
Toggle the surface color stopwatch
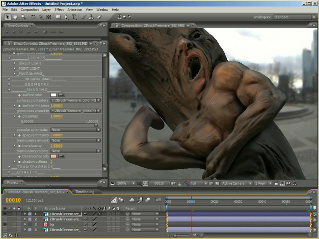[19, 95]
